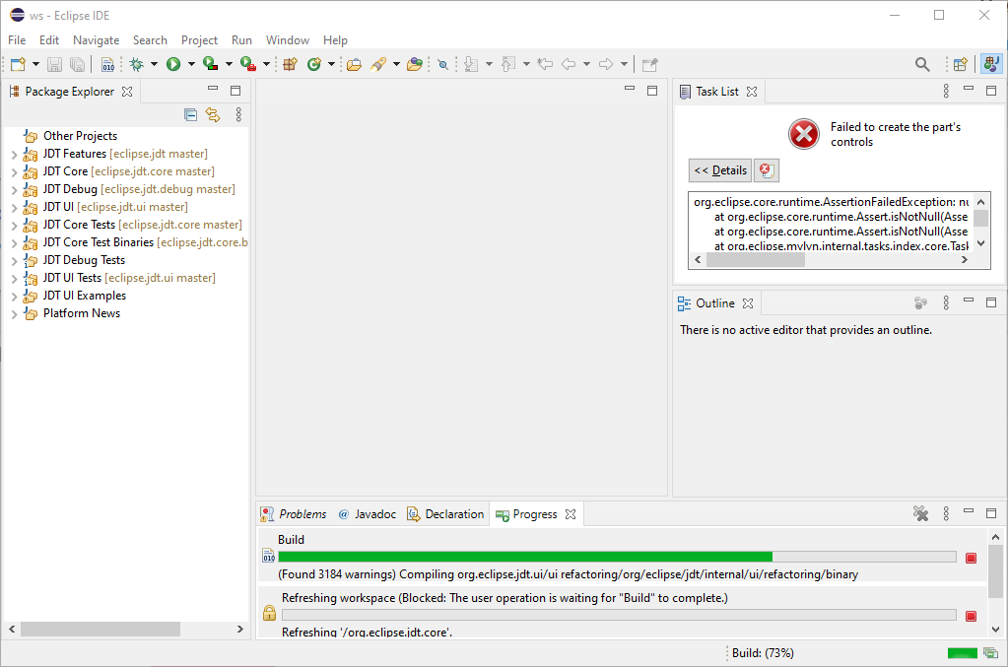Click the magnifier Quick Access search icon
Image resolution: width=1008 pixels, height=667 pixels.
point(922,64)
